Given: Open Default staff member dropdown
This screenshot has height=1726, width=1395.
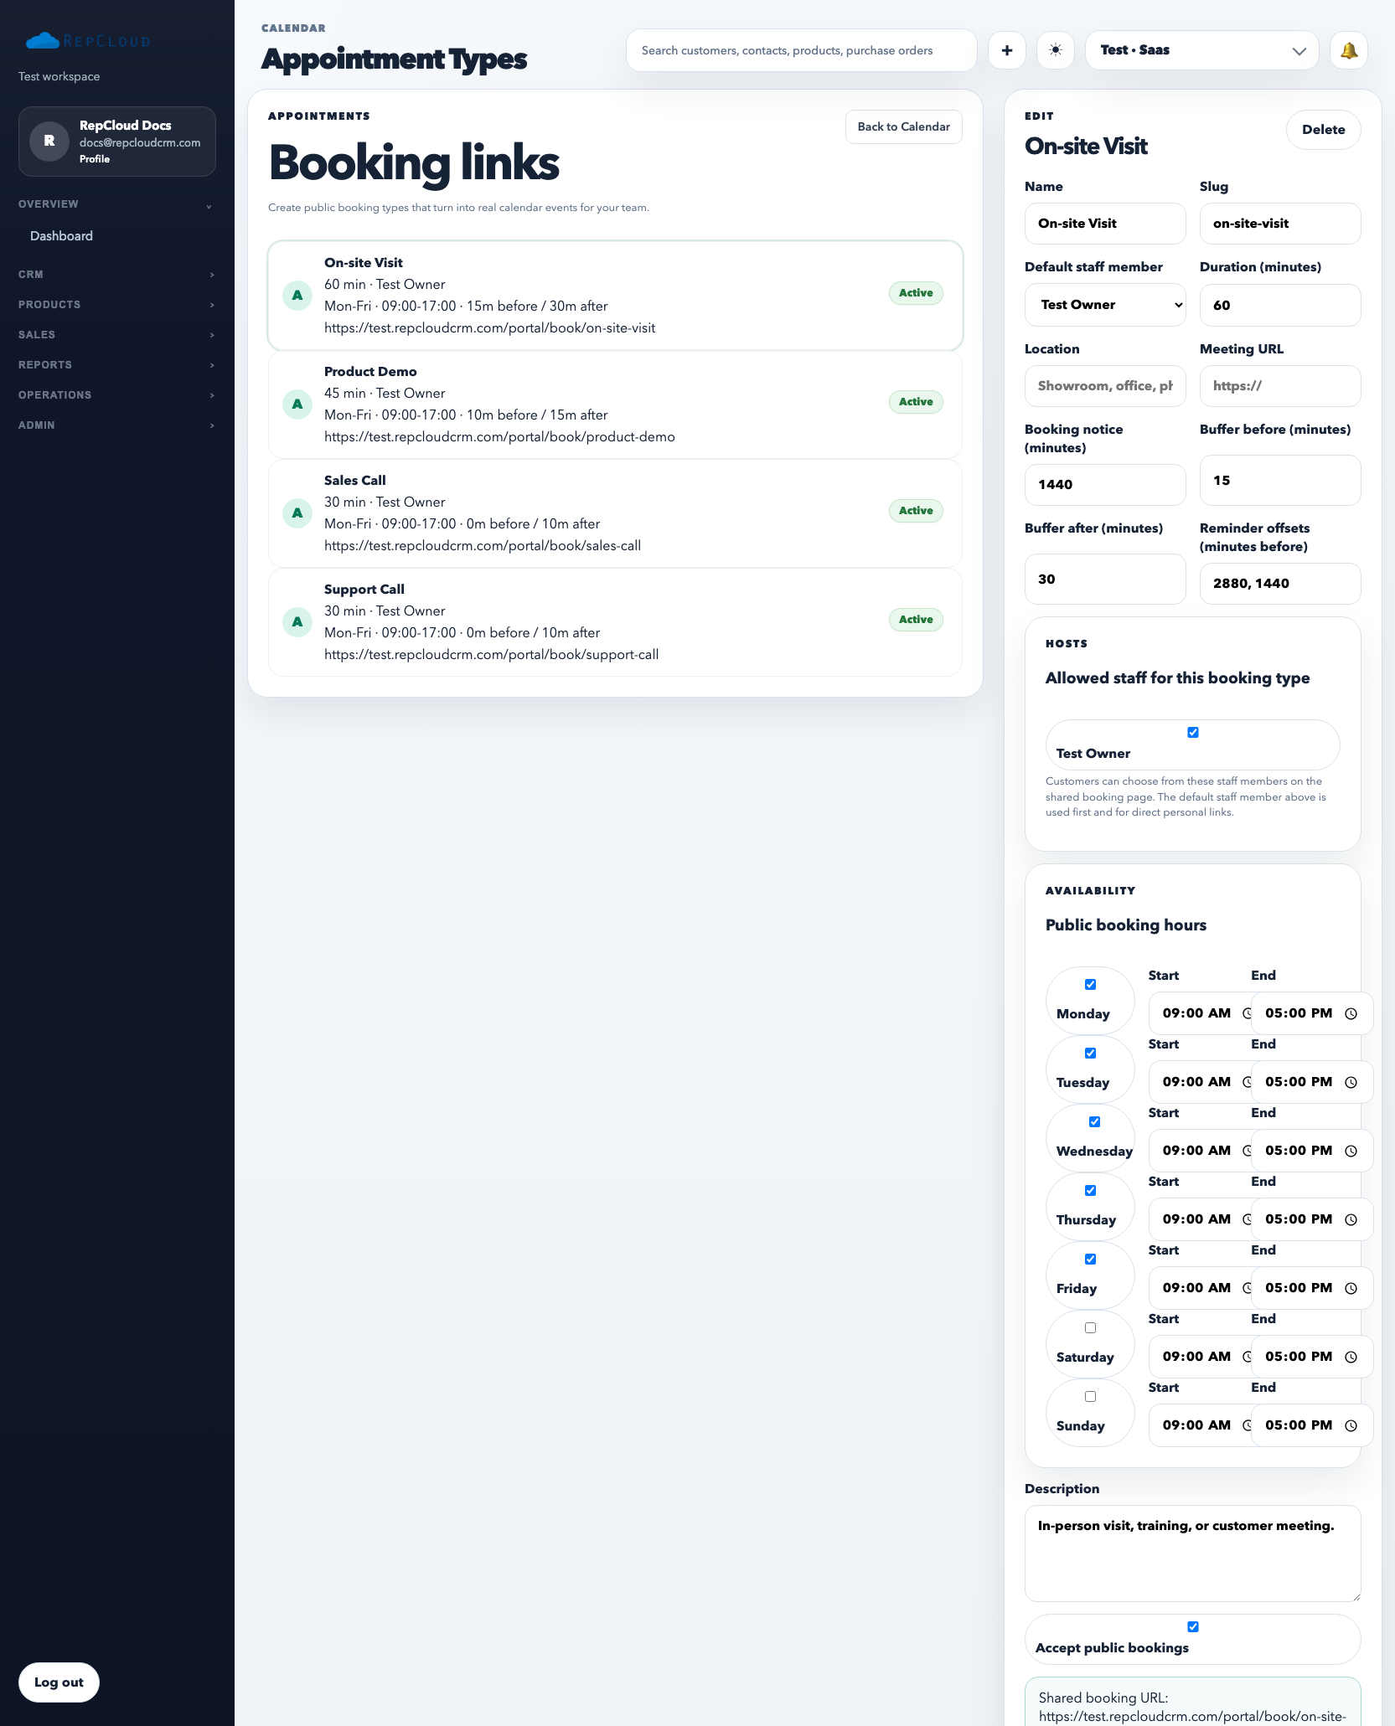Looking at the screenshot, I should (x=1105, y=305).
